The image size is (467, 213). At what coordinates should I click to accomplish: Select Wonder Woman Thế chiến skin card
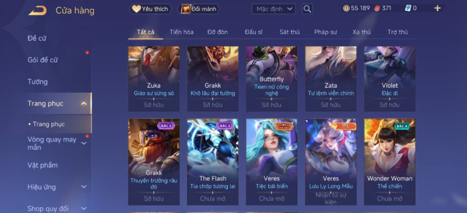coord(390,162)
